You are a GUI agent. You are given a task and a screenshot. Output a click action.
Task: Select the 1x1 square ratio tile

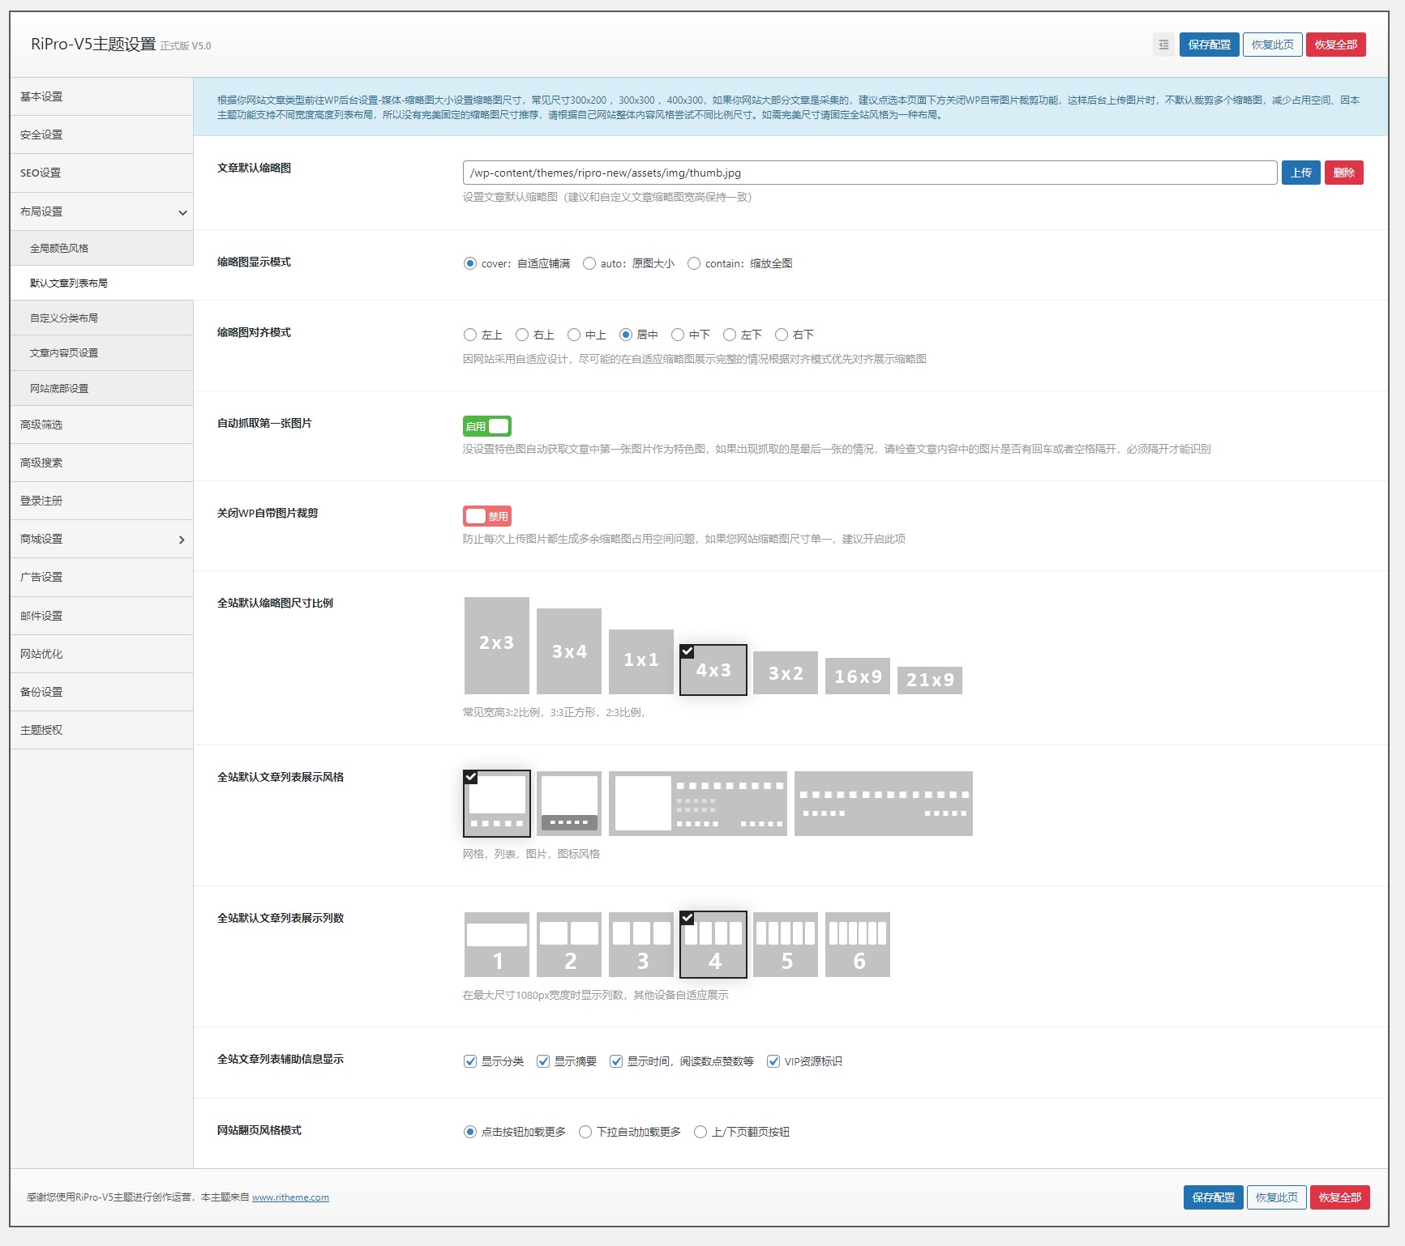point(640,661)
